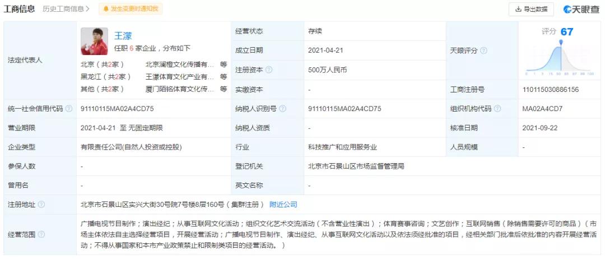The image size is (605, 259).
Task: Expand 等 next to 王濛体育文化产业
Action: coord(224,76)
